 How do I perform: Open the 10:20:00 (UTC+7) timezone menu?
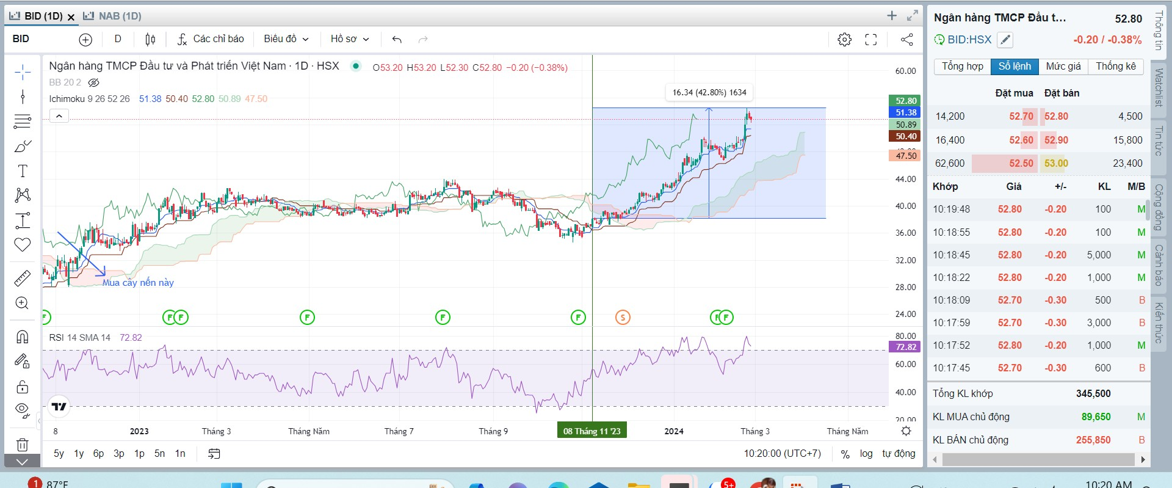click(x=783, y=453)
